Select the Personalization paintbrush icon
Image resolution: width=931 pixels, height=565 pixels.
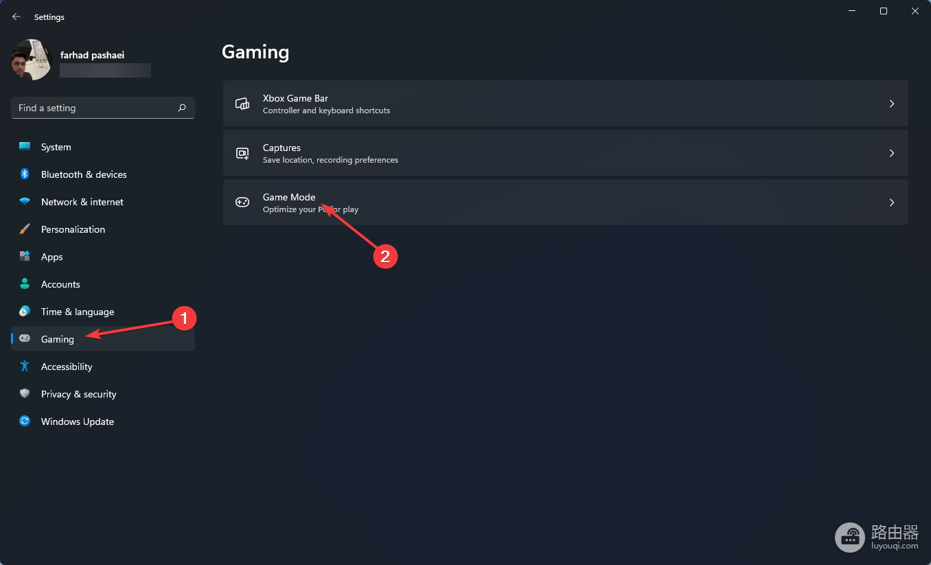(25, 229)
